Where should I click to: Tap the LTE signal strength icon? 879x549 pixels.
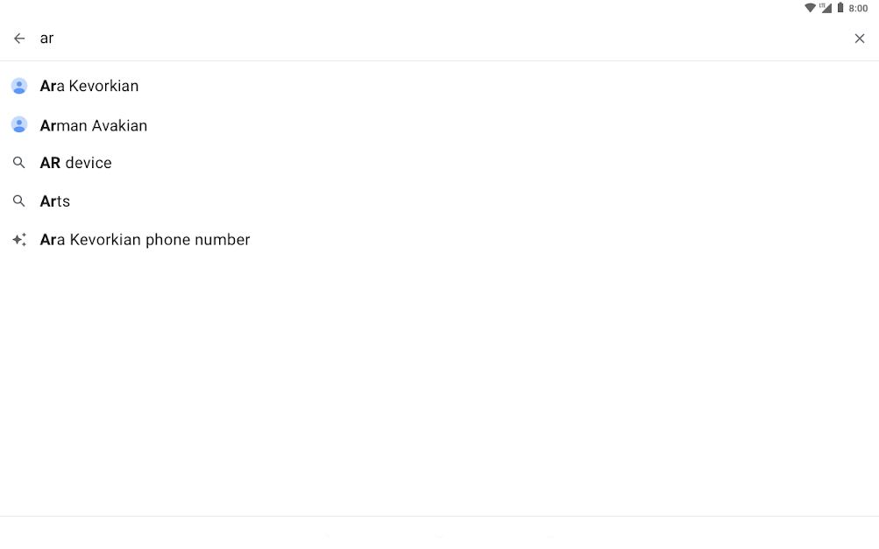point(826,8)
